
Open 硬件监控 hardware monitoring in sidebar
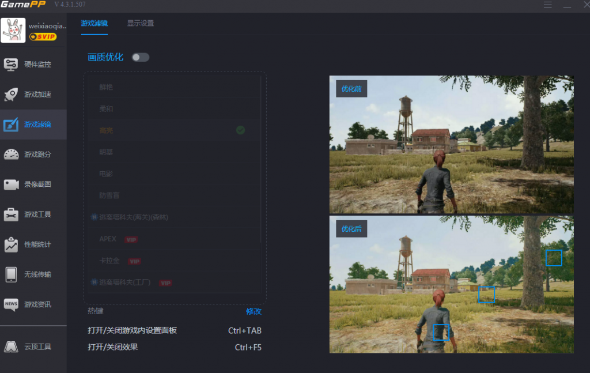tap(33, 65)
